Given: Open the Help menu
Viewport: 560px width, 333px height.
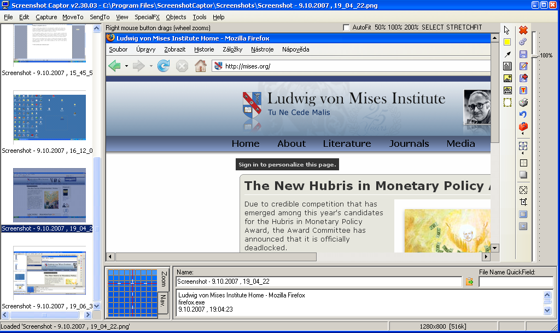Looking at the screenshot, I should pos(218,17).
